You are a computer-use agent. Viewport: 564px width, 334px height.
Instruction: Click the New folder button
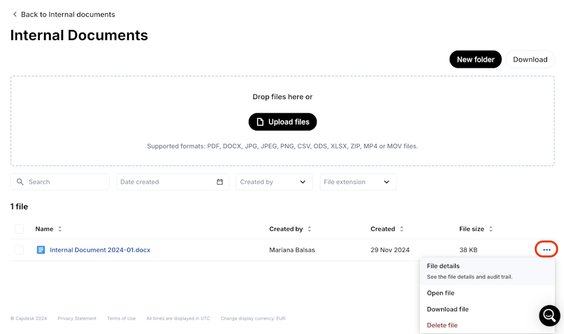[475, 60]
